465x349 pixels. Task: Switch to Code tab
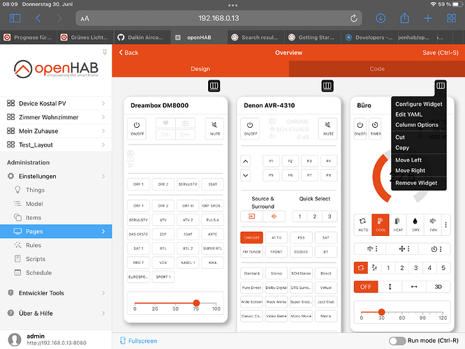pyautogui.click(x=377, y=69)
